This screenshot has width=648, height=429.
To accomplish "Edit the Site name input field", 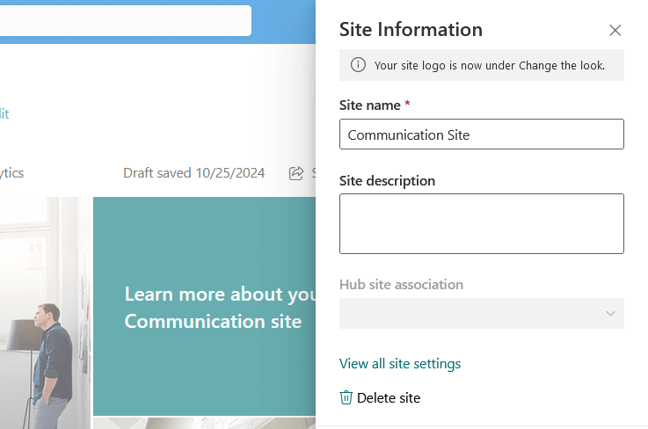I will [482, 135].
